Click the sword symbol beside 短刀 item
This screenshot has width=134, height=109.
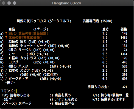tap(6, 42)
